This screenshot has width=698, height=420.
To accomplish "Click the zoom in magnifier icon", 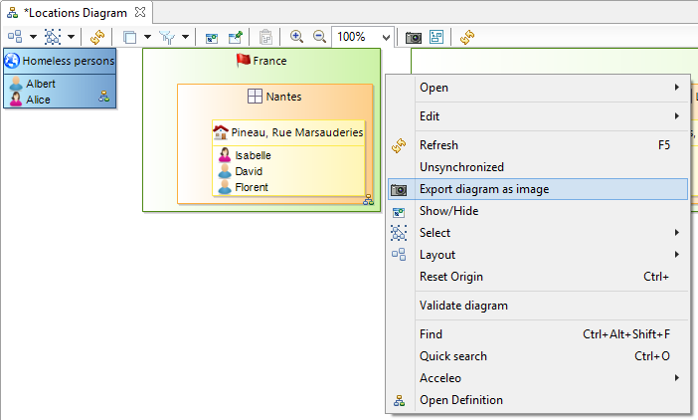I will (x=296, y=37).
